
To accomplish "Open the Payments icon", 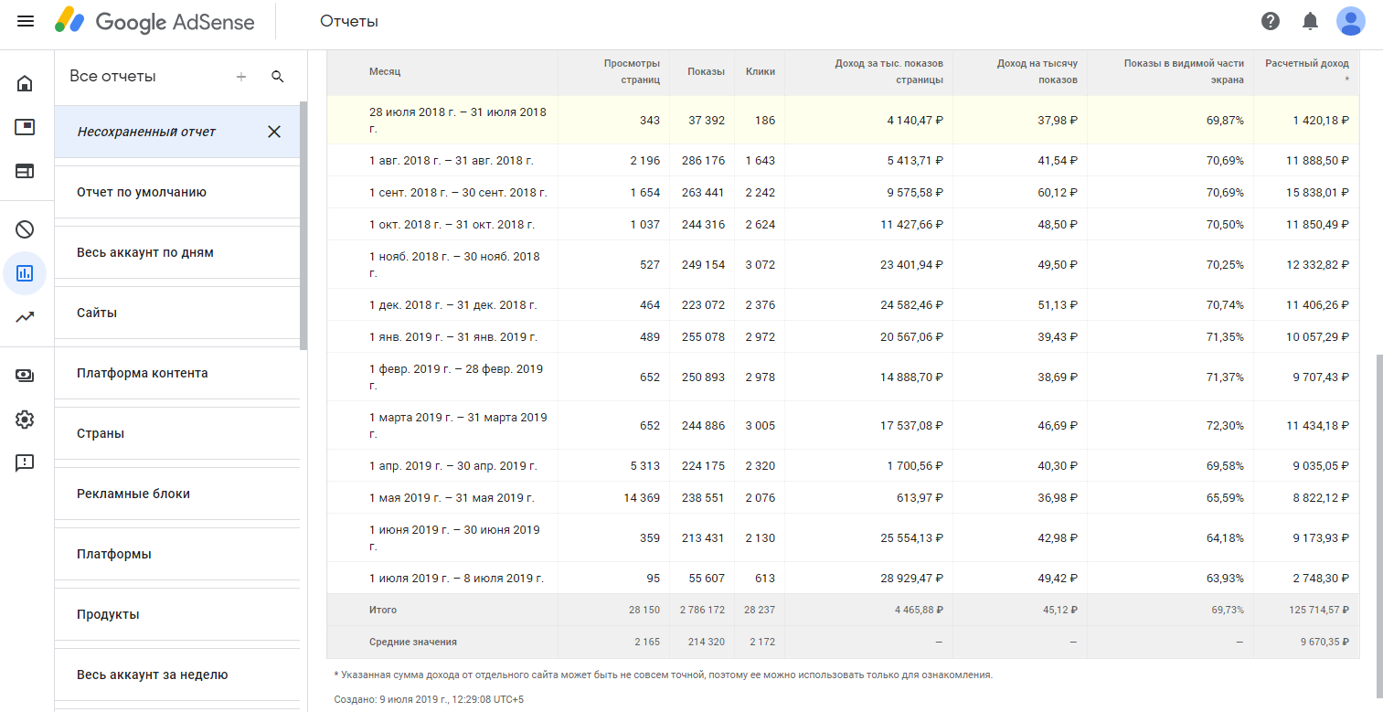I will pyautogui.click(x=25, y=376).
